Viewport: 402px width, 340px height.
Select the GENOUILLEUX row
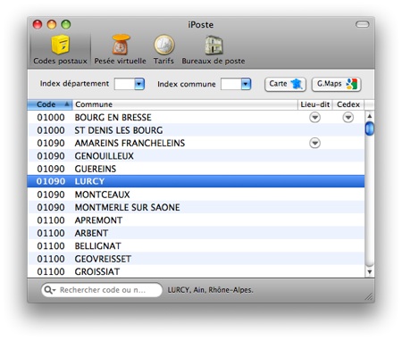pyautogui.click(x=196, y=156)
